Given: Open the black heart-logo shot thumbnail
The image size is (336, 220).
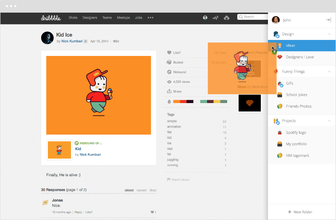Looking at the screenshot, I should (249, 103).
